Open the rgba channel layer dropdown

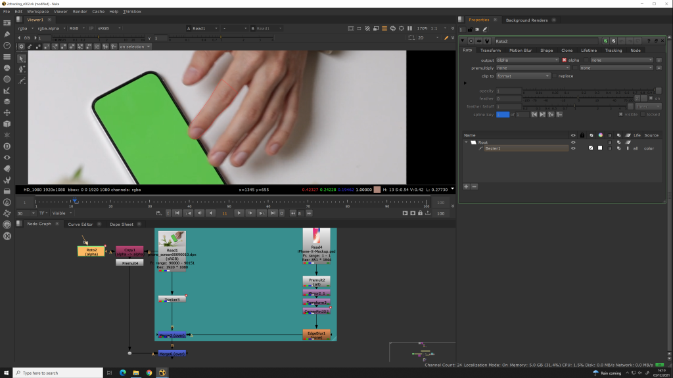pos(25,28)
